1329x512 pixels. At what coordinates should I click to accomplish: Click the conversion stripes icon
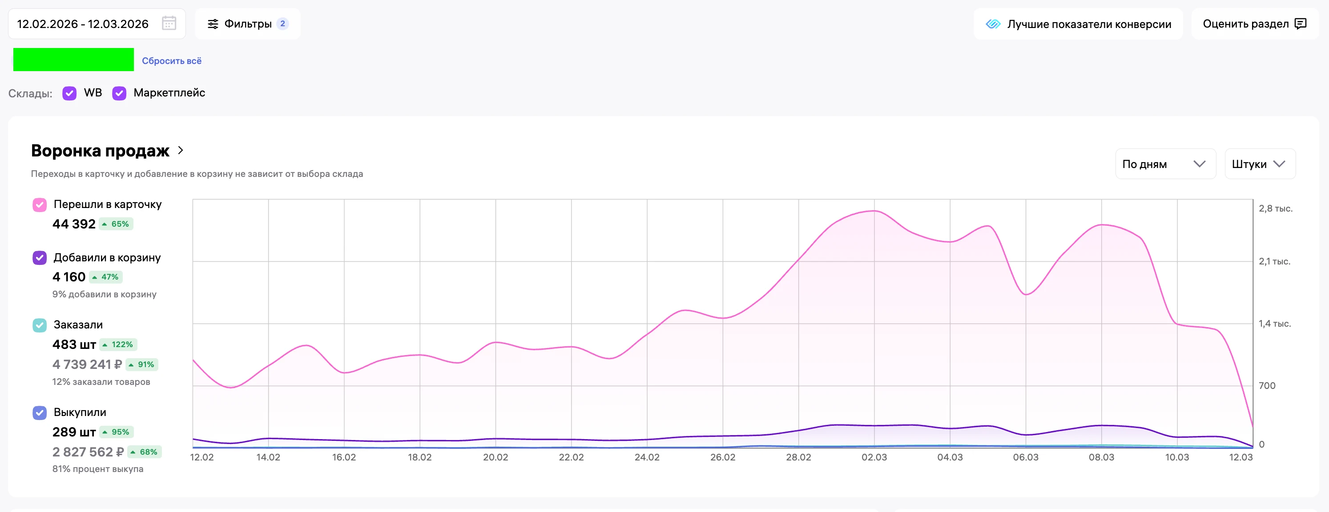point(993,24)
